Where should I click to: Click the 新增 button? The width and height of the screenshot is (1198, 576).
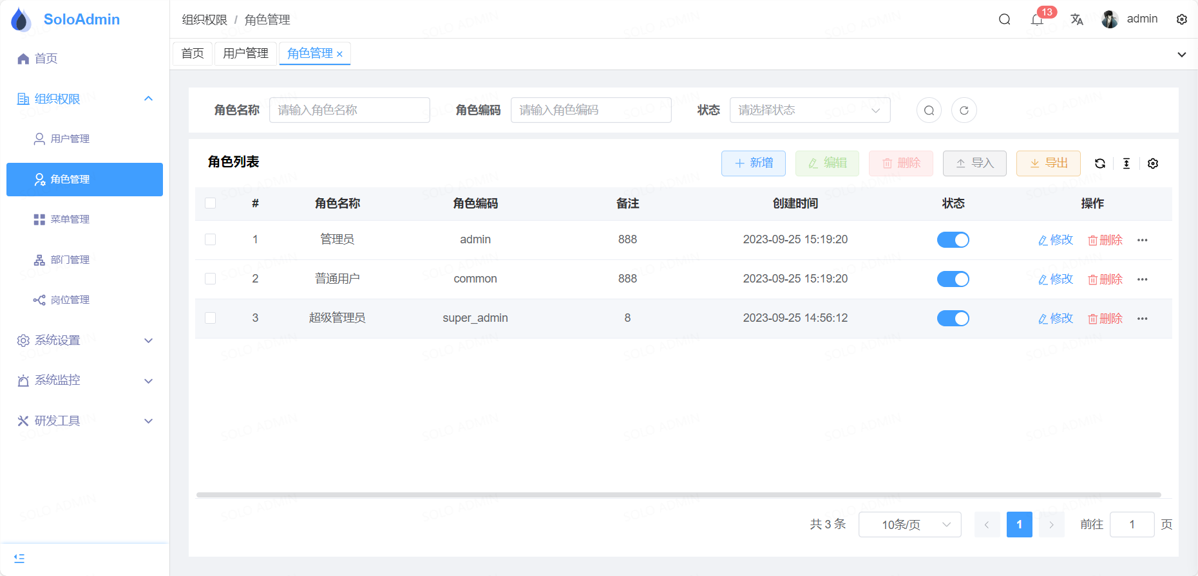(753, 163)
